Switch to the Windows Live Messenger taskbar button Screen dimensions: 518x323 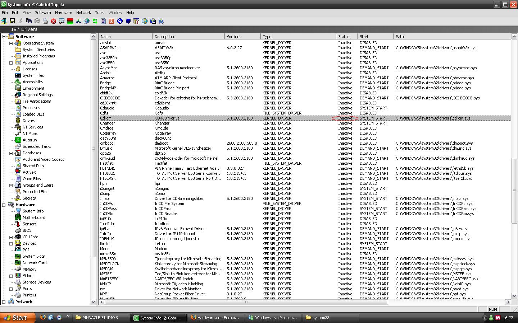(x=273, y=318)
